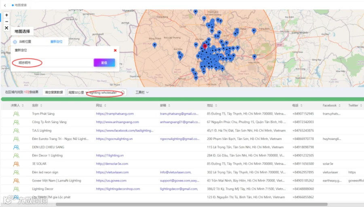Click blue decision-maker icon for DEN LED CHIEU SANG

coord(16,147)
